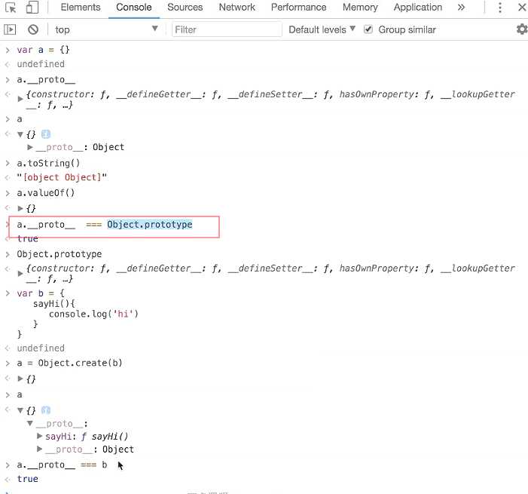Click the 'a.__proto__ === b' line

pos(62,465)
